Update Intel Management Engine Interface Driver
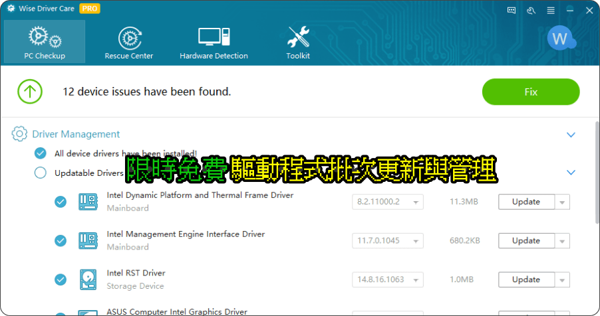This screenshot has height=316, width=600. pyautogui.click(x=526, y=241)
